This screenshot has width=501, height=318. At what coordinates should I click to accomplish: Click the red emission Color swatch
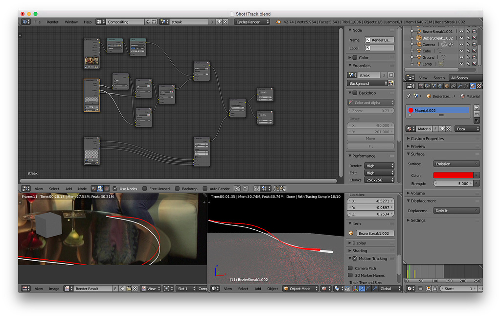(453, 175)
